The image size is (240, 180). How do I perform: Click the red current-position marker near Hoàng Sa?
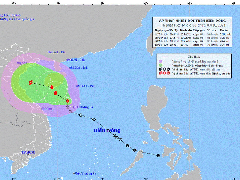tap(67, 101)
